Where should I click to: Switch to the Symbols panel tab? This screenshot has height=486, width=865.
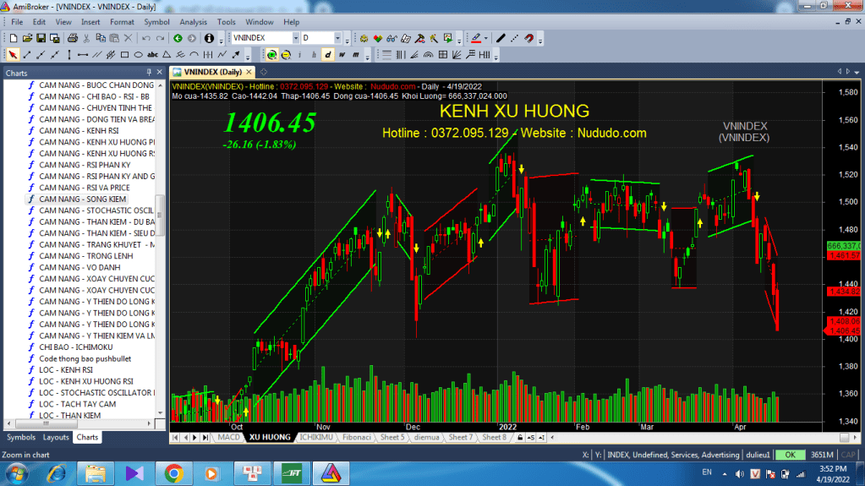tap(21, 438)
